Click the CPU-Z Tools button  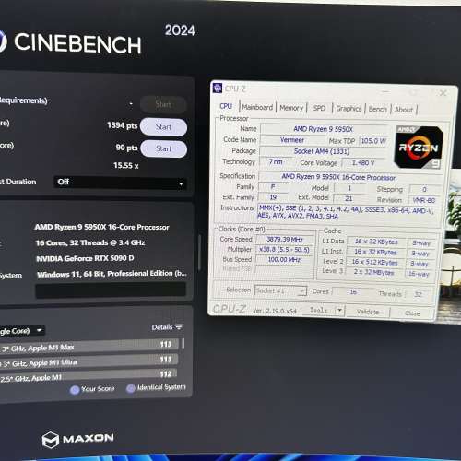[318, 310]
